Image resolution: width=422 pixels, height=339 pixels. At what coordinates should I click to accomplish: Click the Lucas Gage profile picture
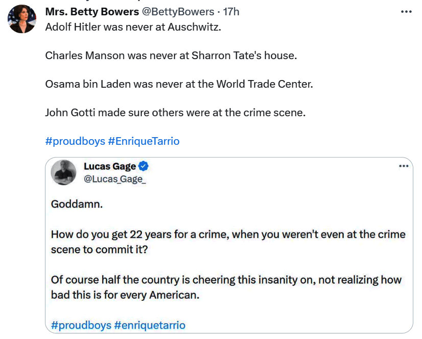(64, 172)
